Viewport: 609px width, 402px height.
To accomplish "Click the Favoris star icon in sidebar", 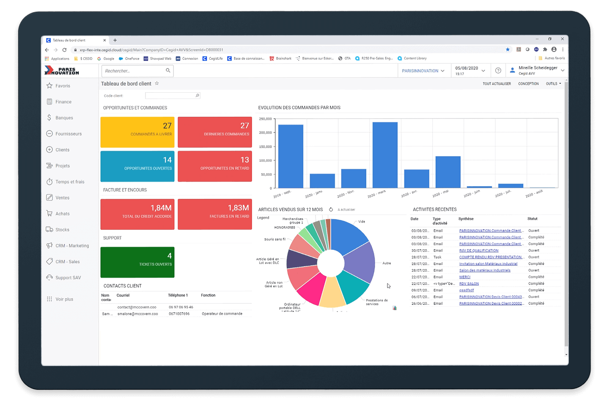I will coord(49,86).
